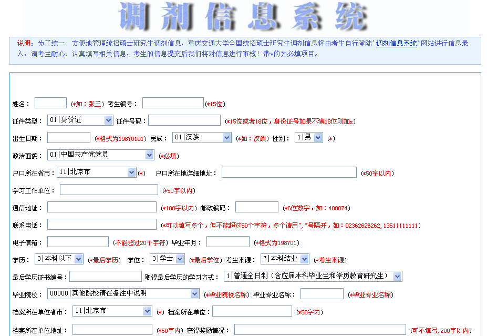Focus the 电子信箱 email field

click(78, 242)
